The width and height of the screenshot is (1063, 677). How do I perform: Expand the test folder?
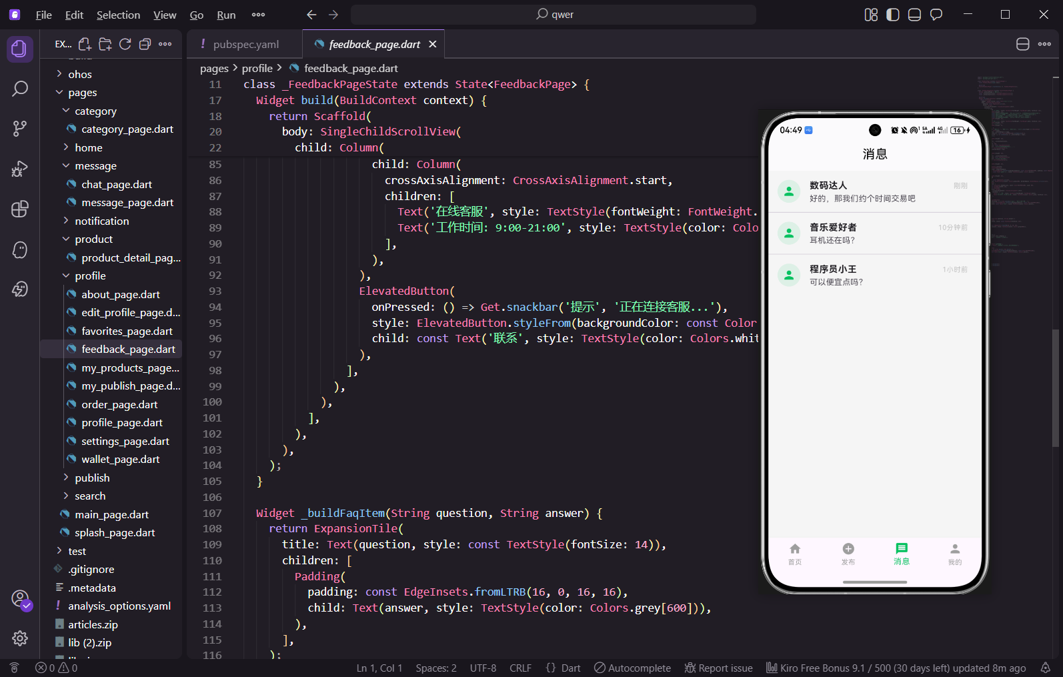pos(111,551)
